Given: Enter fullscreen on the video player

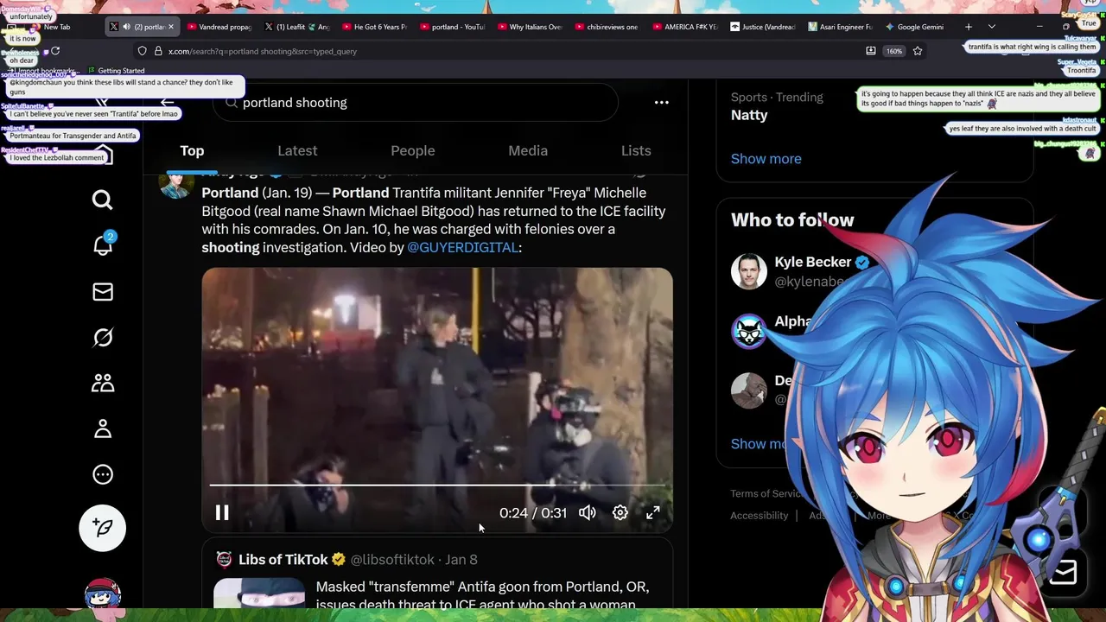Looking at the screenshot, I should pyautogui.click(x=653, y=513).
